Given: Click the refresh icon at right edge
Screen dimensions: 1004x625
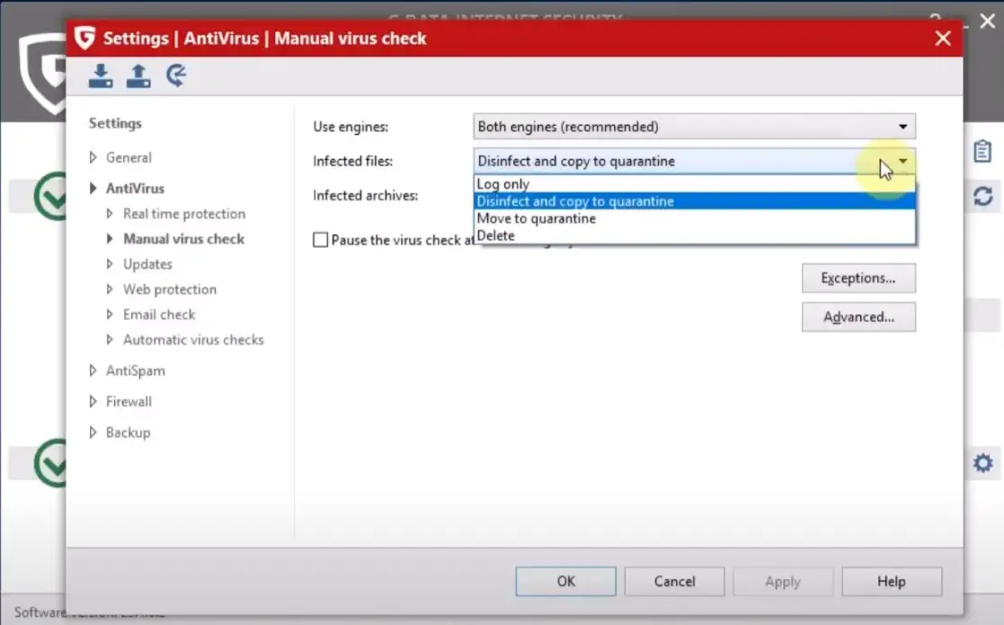Looking at the screenshot, I should pyautogui.click(x=982, y=197).
